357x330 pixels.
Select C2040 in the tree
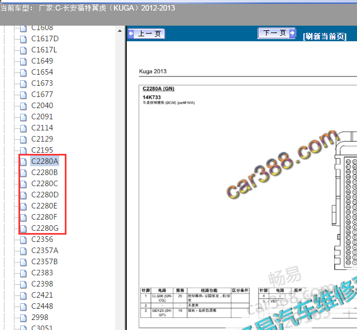[42, 105]
